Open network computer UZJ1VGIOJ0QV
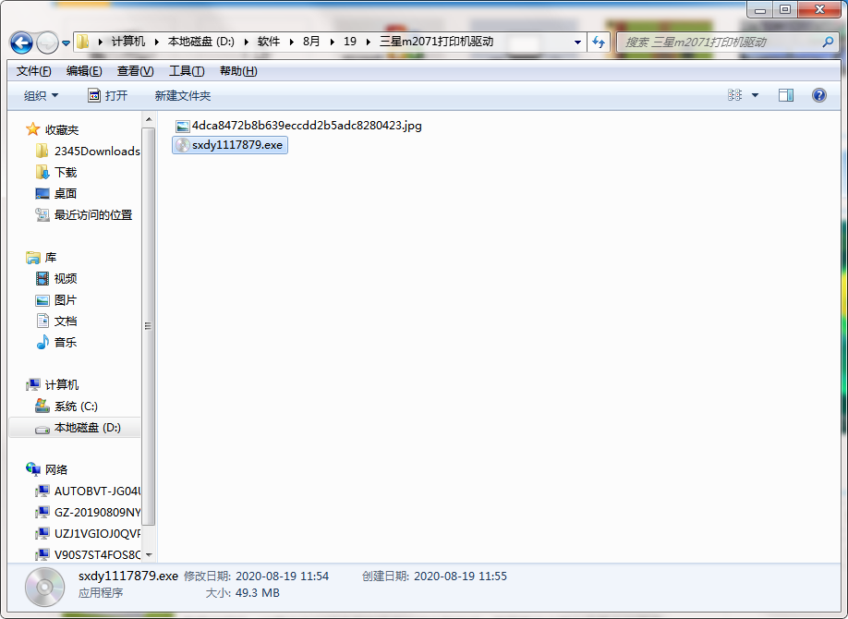Screen dimensions: 848x619 (88, 533)
